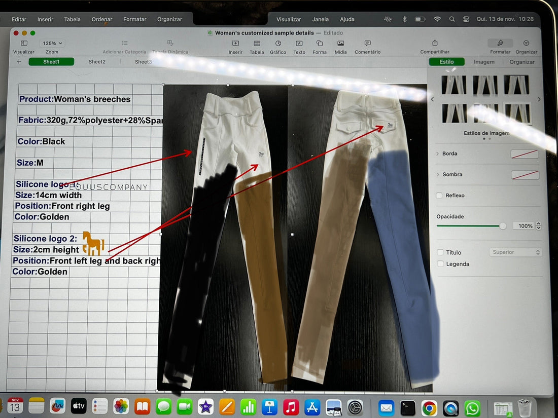
Task: Open the Organizar menu in menu bar
Action: coord(169,19)
